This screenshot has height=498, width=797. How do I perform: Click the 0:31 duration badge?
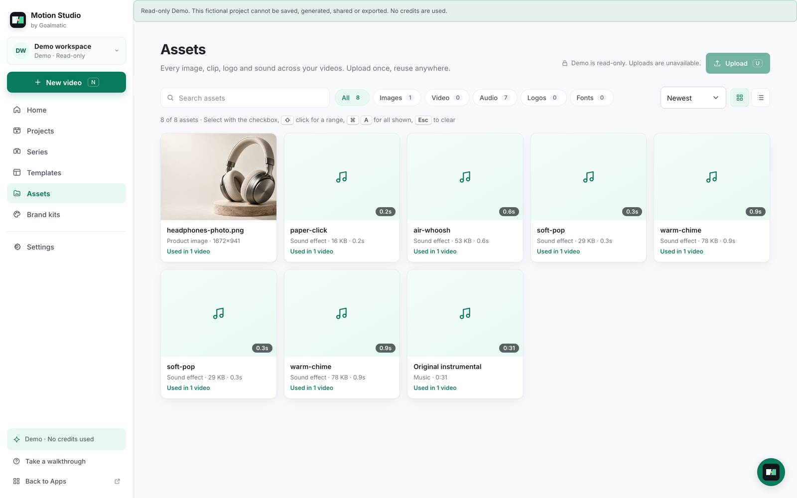509,348
